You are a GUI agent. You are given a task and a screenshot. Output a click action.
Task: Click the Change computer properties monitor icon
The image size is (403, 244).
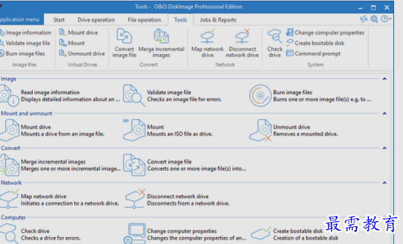(134, 234)
